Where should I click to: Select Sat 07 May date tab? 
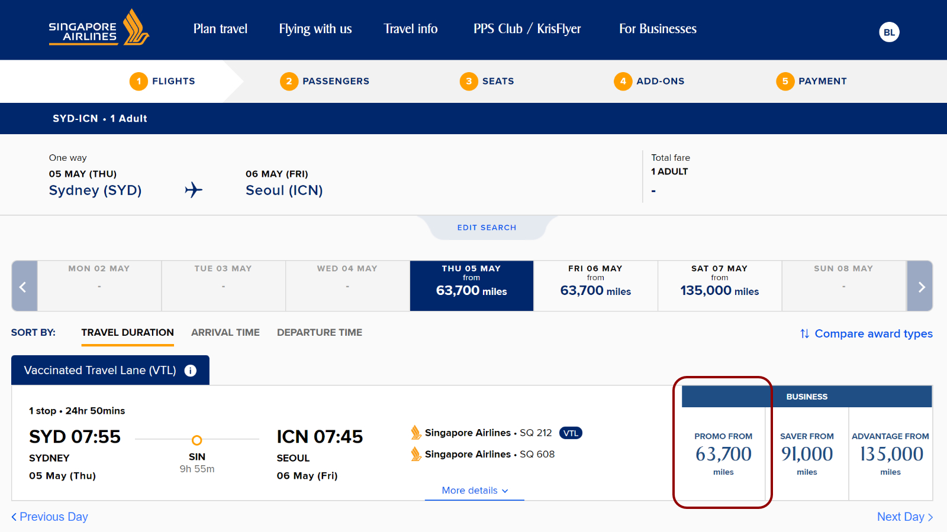tap(720, 286)
